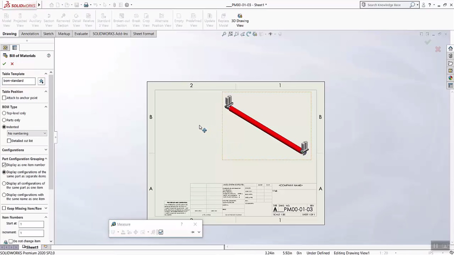Expand the Measure dialog chevron
454x255 pixels.
point(199,232)
